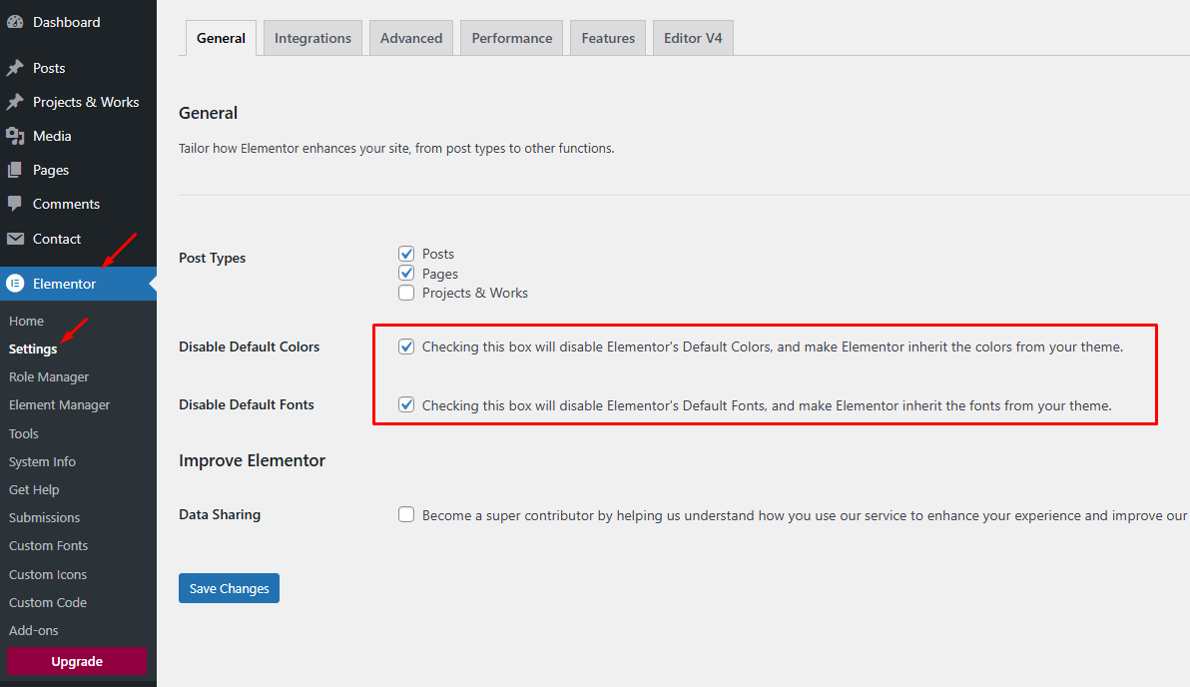The width and height of the screenshot is (1190, 687).
Task: Click the Dashboard gauge icon
Action: (15, 22)
